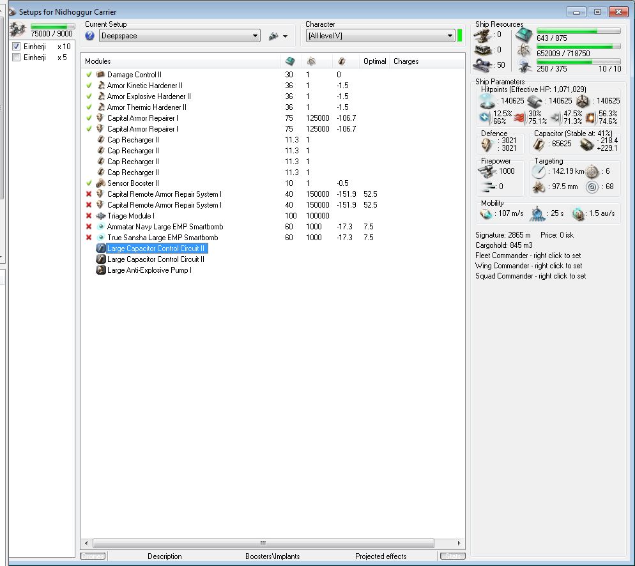
Task: Open the Character All level V dropdown
Action: [449, 36]
